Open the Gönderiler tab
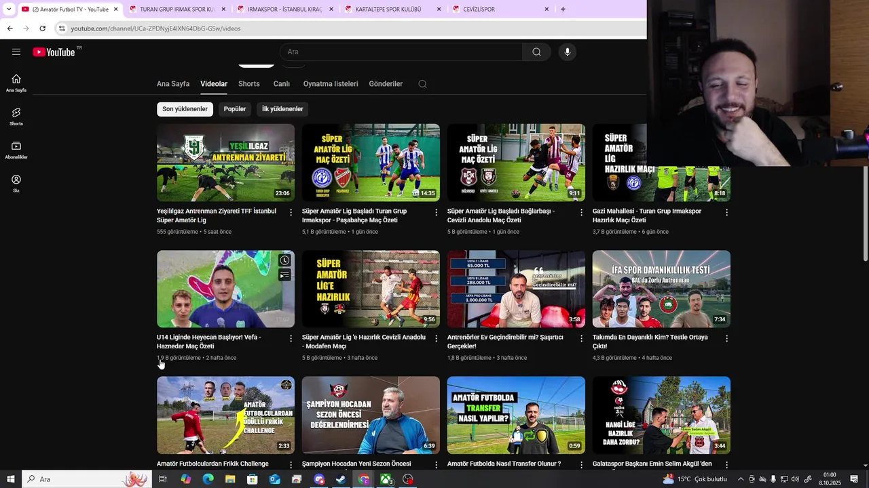 tap(386, 84)
